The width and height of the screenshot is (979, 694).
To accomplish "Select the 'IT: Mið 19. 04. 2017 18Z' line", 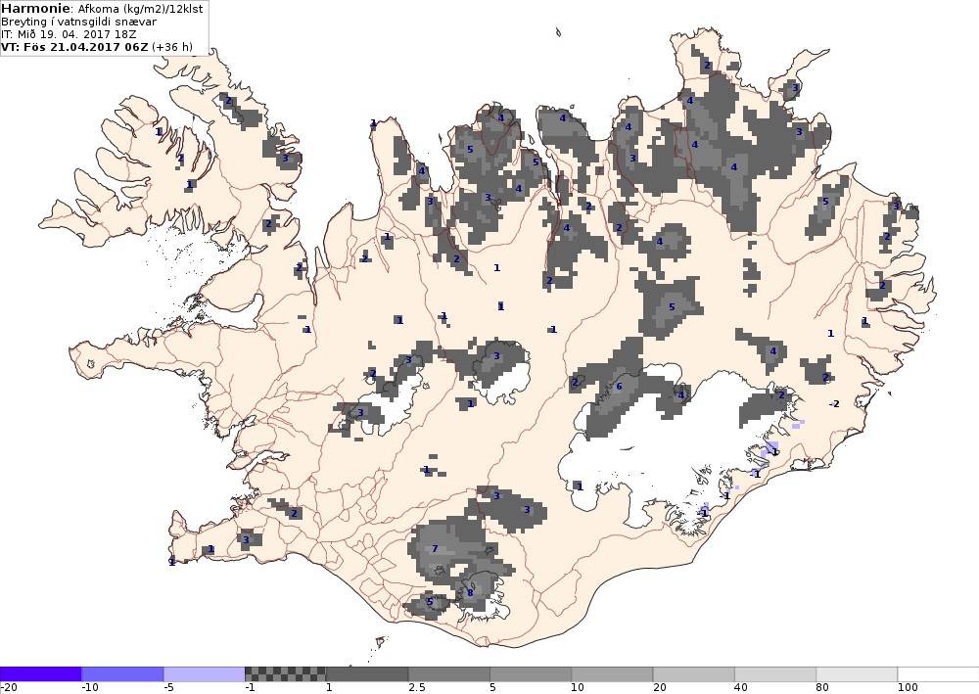I will [69, 34].
